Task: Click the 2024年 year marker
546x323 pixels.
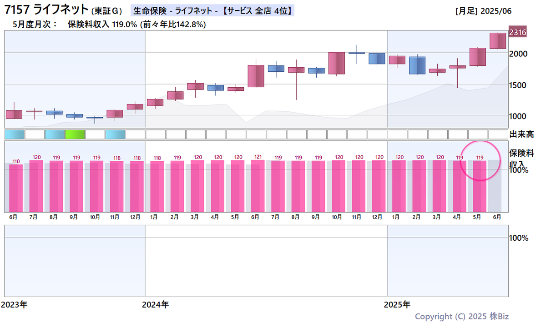Action: pos(156,304)
